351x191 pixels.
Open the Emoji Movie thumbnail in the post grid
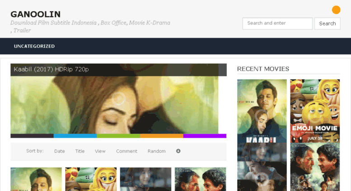[x=91, y=179]
